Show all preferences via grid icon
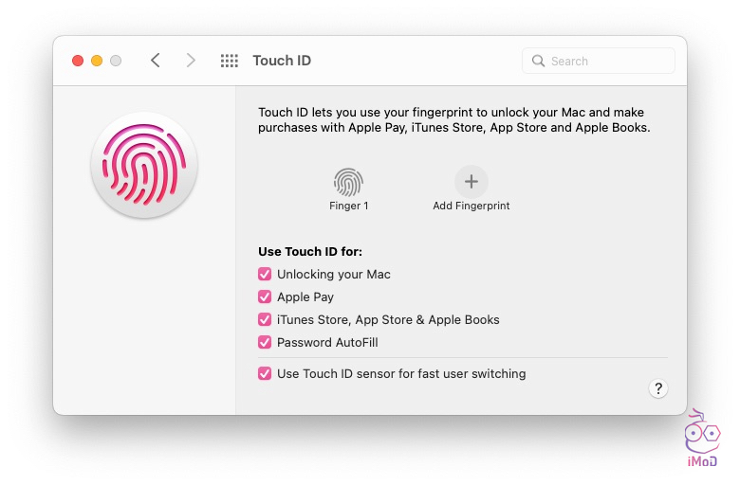This screenshot has width=740, height=485. click(229, 61)
